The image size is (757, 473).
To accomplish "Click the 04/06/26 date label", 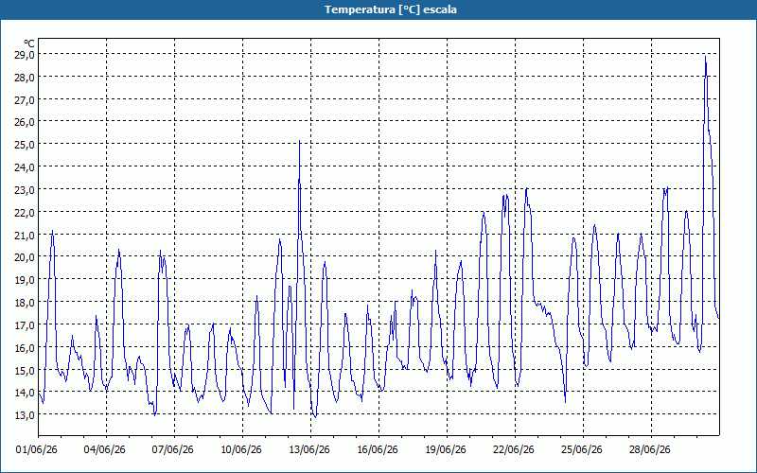I will pyautogui.click(x=105, y=450).
